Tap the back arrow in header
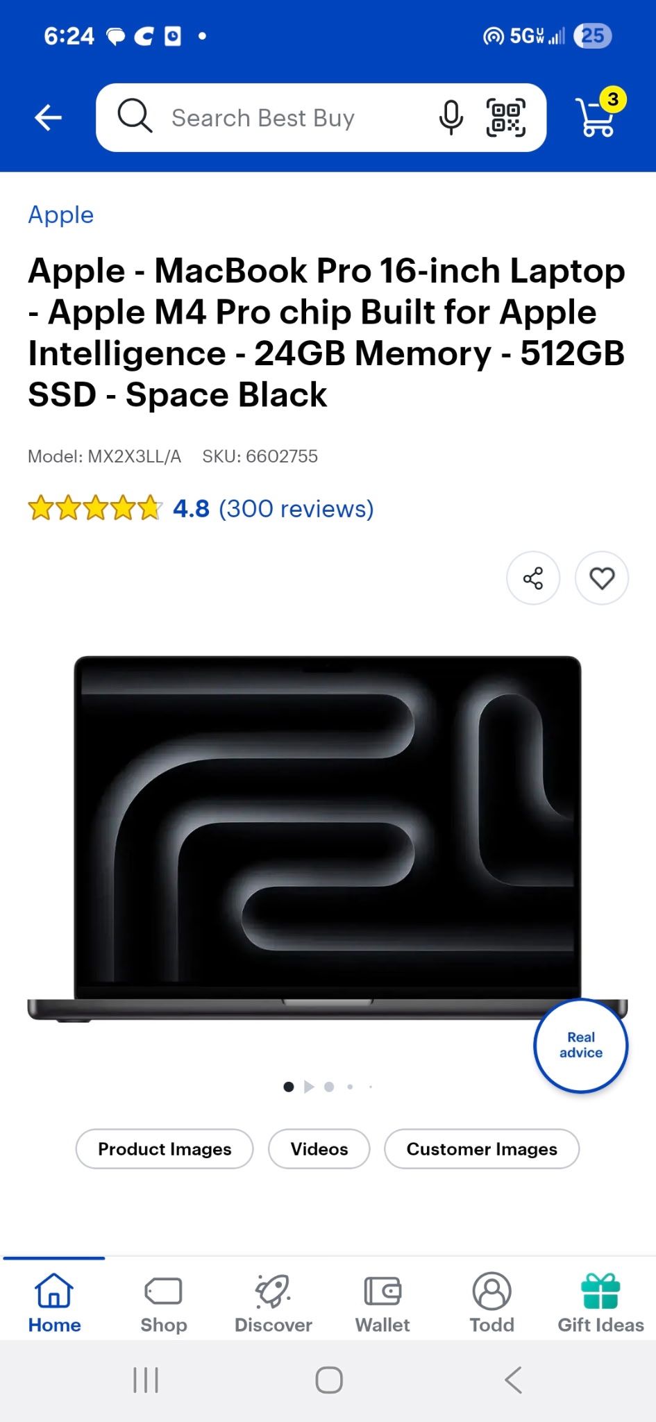This screenshot has width=656, height=1422. (x=48, y=117)
